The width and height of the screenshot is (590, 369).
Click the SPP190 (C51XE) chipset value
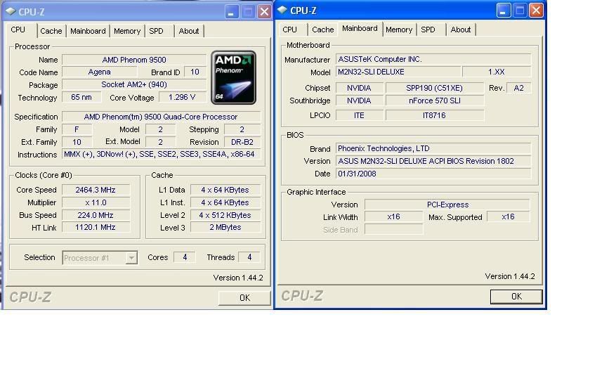click(x=434, y=88)
